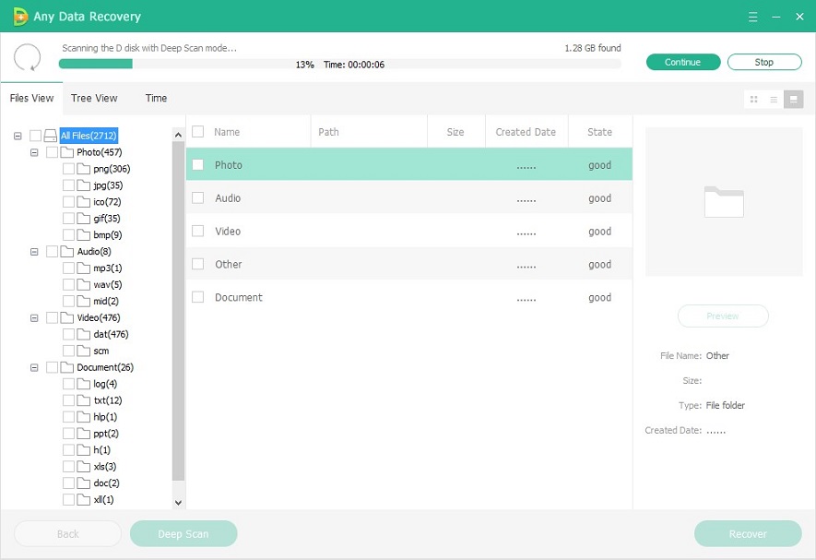Select the doc(2) tree item

(106, 483)
